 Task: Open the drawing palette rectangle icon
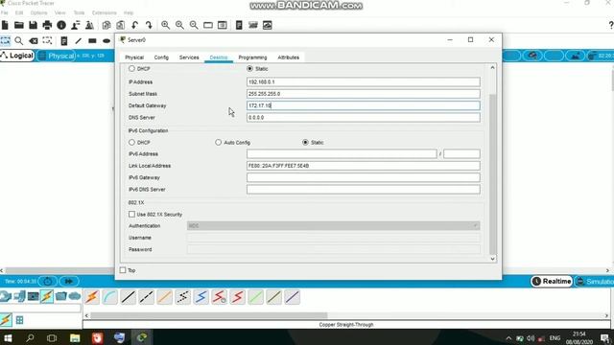pos(208,26)
